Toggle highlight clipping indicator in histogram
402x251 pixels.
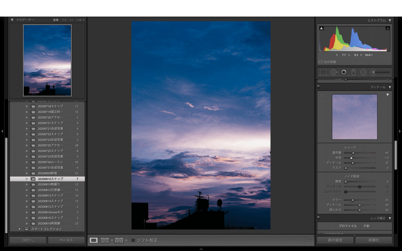[x=387, y=28]
